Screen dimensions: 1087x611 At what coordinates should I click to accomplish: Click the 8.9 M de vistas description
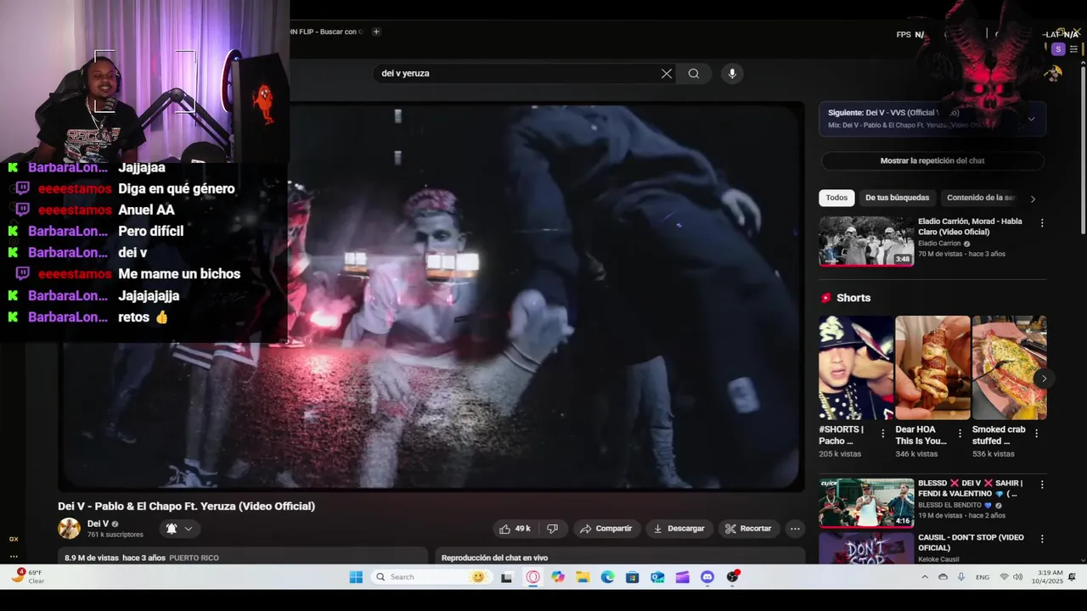(243, 557)
